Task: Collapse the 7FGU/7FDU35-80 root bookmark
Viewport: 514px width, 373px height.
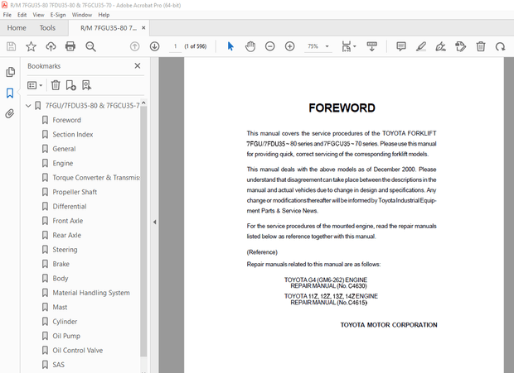Action: (28, 106)
